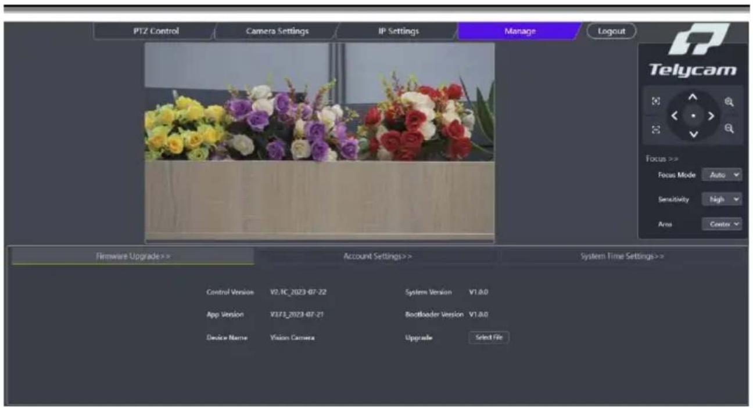Screen dimensions: 753x408
Task: Zoom out with the minus magnifier icon
Action: pos(729,129)
